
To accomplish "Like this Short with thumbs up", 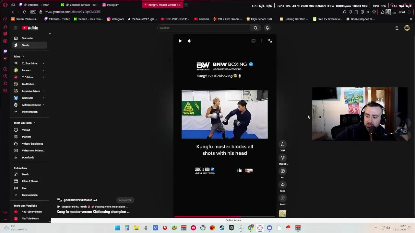I will pyautogui.click(x=282, y=144).
